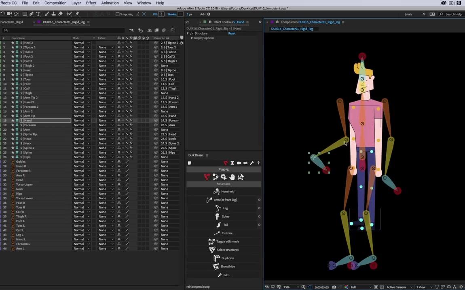
Task: Expand Display options in Effect Controls
Action: (192, 38)
